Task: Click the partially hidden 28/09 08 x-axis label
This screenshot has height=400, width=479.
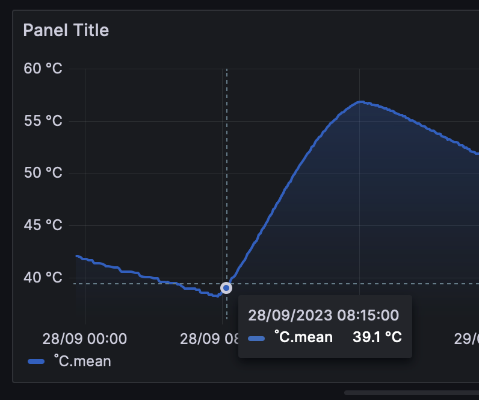Action: tap(209, 339)
